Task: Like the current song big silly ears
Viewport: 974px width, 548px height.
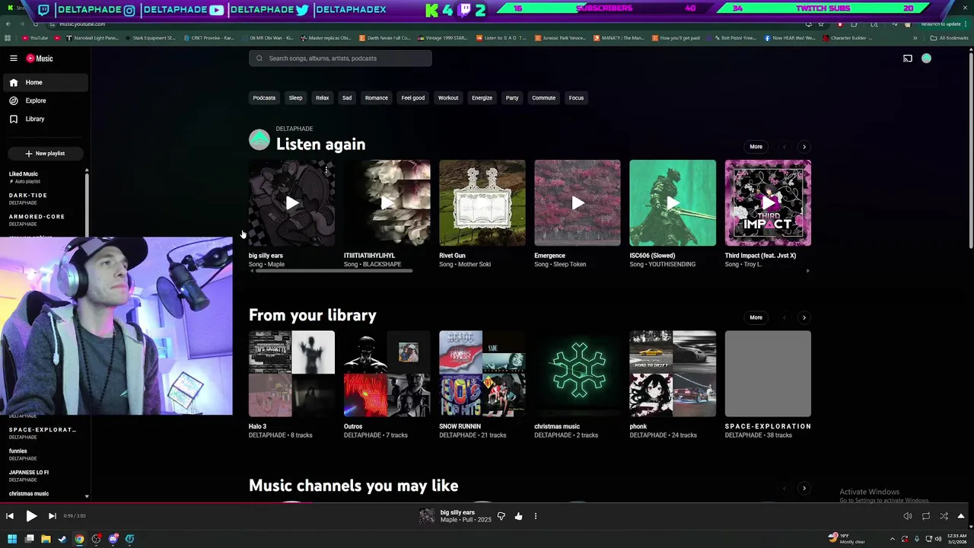Action: tap(518, 516)
